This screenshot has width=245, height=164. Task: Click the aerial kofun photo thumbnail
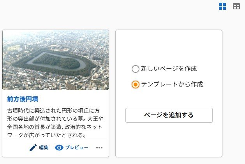coord(56,60)
